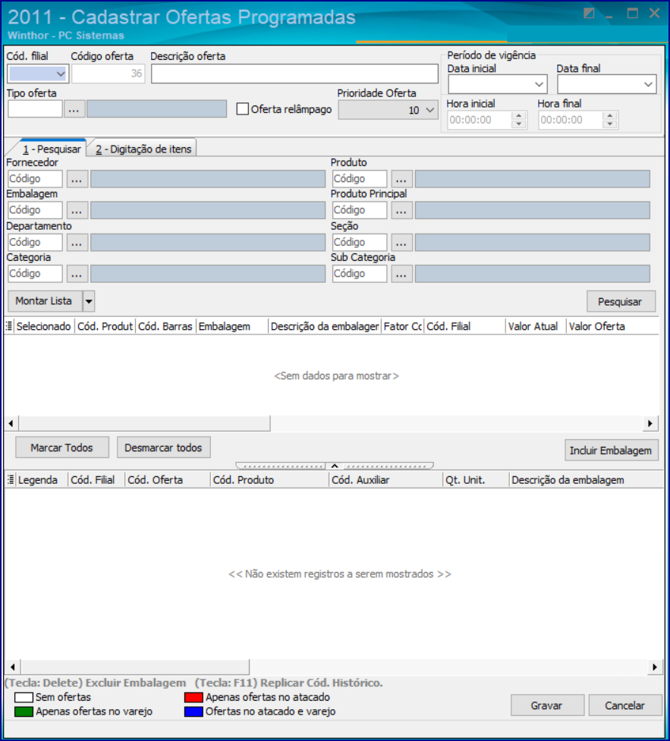Open Produto search ellipsis button

coord(401,179)
